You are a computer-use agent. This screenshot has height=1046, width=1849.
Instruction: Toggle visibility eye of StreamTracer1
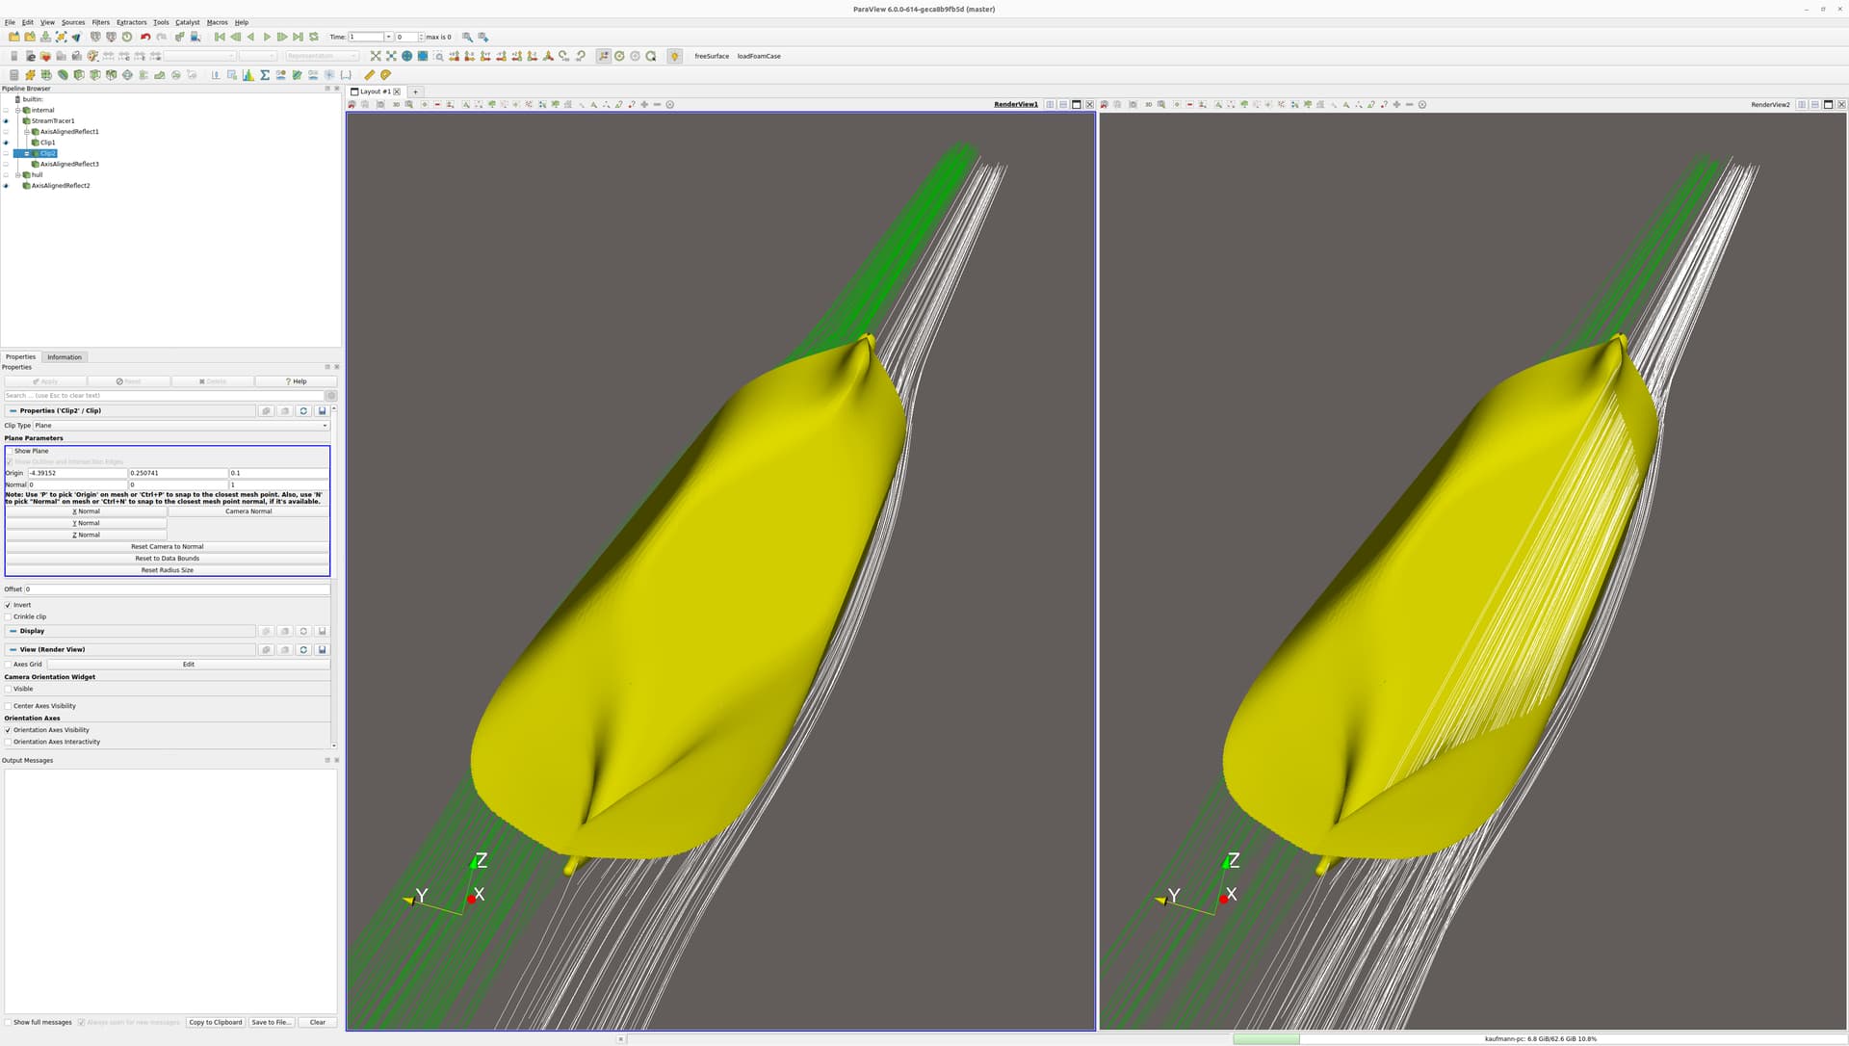pos(6,121)
